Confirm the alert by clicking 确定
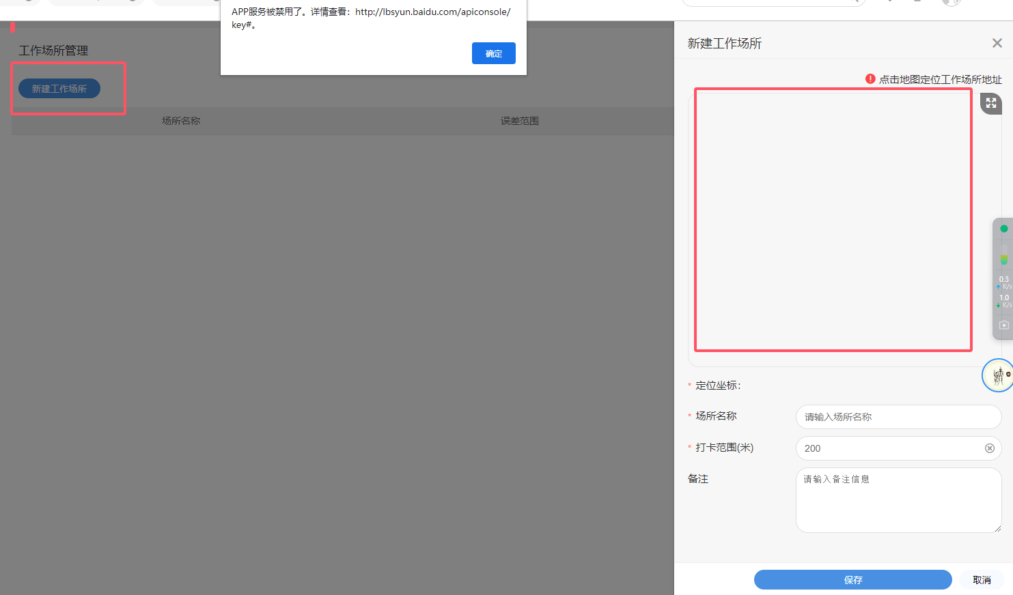Image resolution: width=1013 pixels, height=595 pixels. point(494,53)
